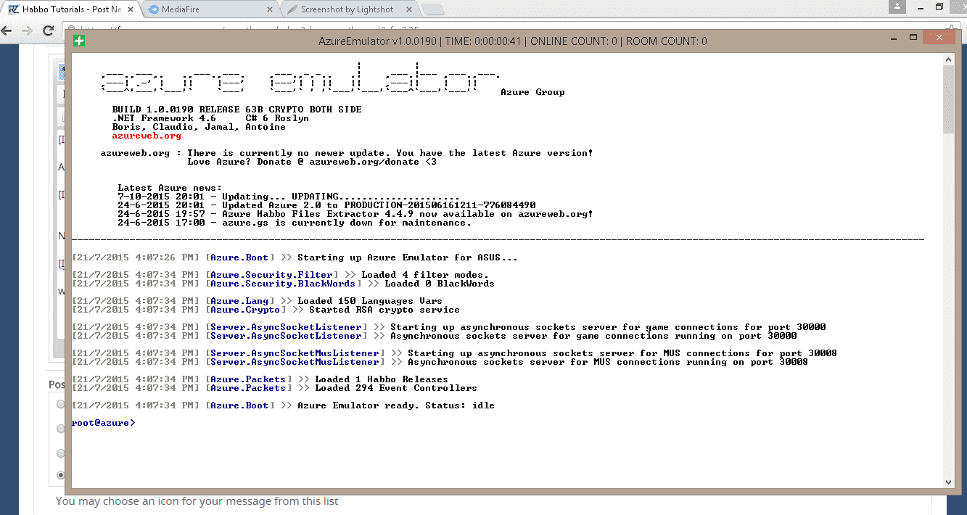Viewport: 967px width, 515px height.
Task: Click 'You may choose an icon' text on the forum page
Action: (x=197, y=501)
